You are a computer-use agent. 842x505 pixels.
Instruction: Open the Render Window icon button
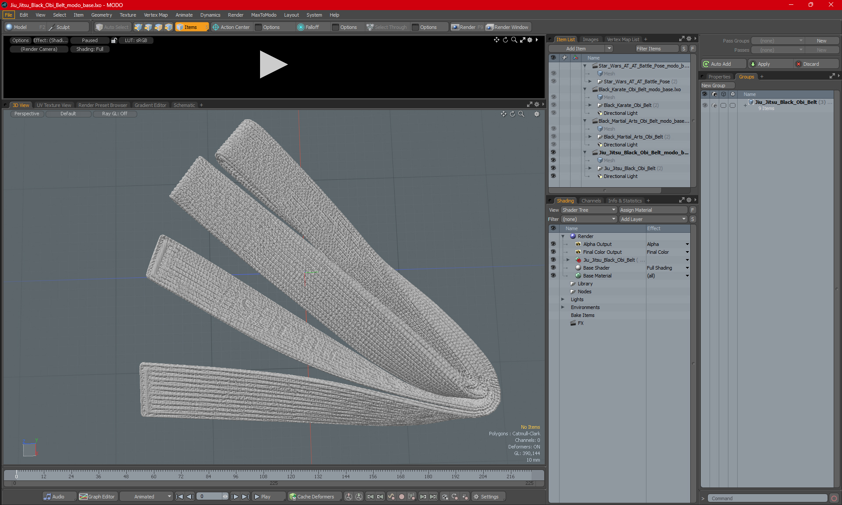pyautogui.click(x=490, y=27)
